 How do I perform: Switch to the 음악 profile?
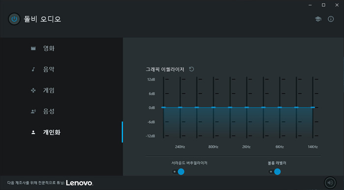(x=49, y=69)
